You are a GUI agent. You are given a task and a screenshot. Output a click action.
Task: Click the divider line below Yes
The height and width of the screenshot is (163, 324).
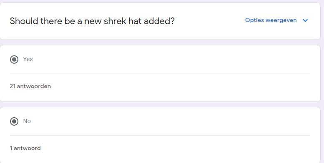[160, 74]
